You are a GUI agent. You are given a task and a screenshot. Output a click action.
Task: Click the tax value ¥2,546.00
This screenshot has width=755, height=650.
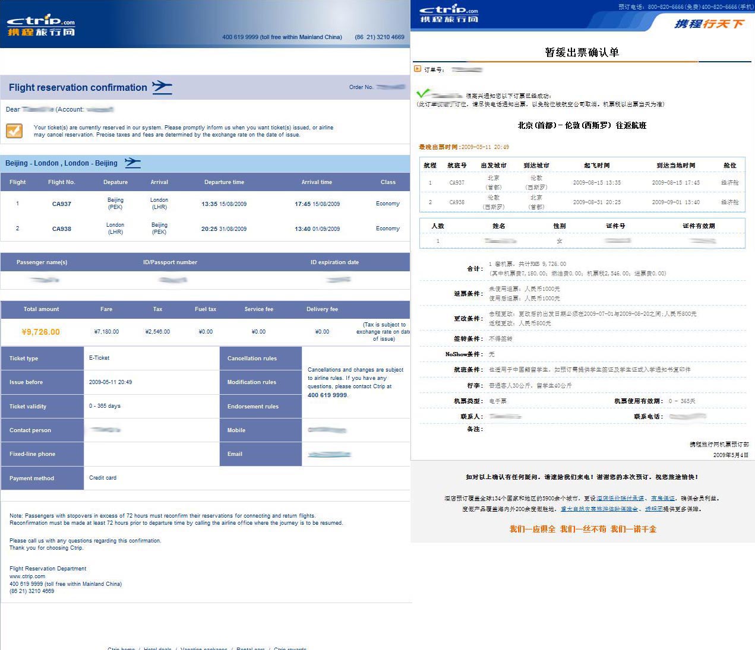(157, 332)
